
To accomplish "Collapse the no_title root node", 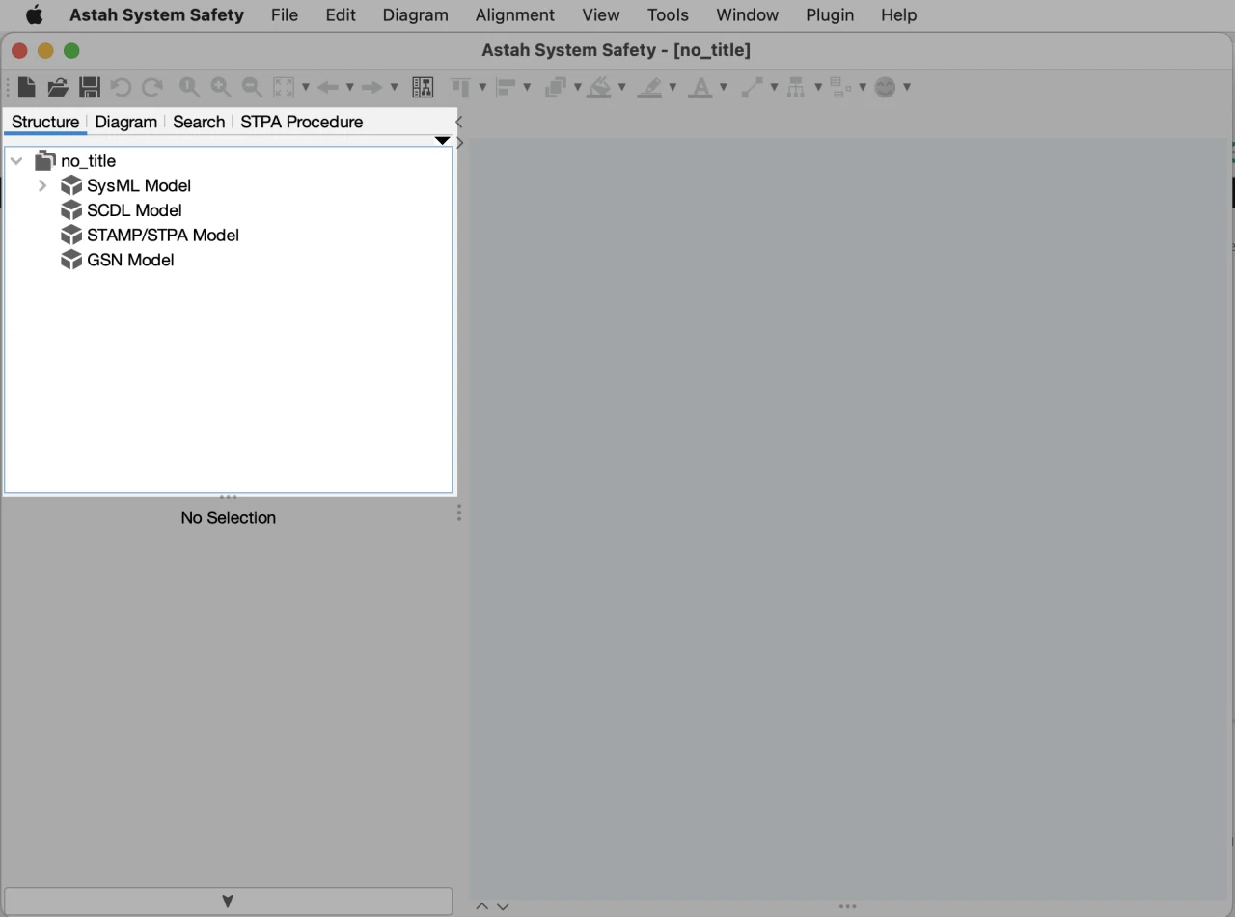I will pos(16,161).
